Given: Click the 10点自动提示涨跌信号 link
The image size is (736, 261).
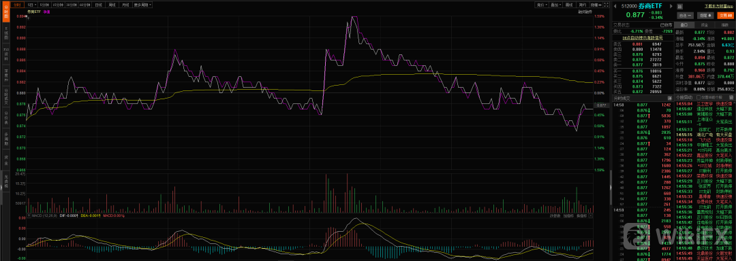Looking at the screenshot, I should click(x=643, y=38).
